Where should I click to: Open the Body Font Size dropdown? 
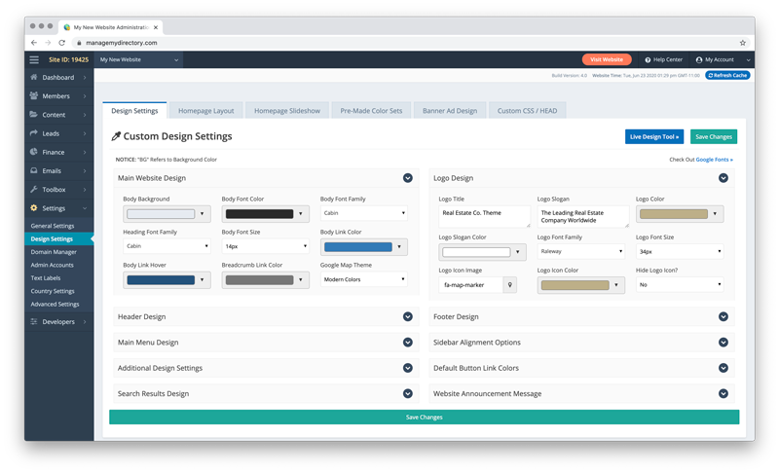click(265, 246)
